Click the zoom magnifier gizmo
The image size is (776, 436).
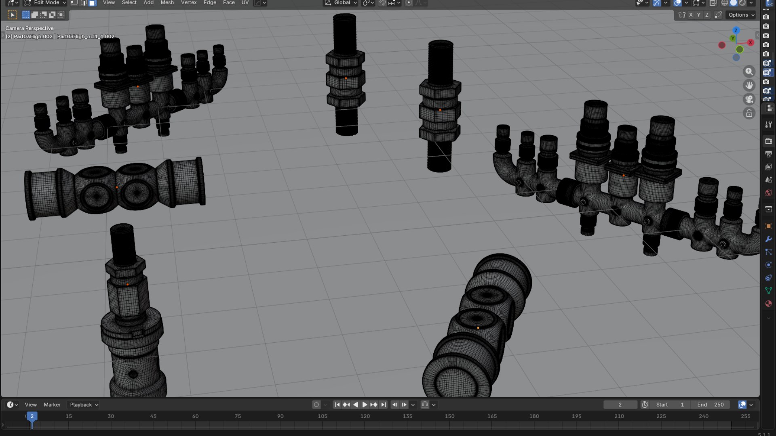749,71
